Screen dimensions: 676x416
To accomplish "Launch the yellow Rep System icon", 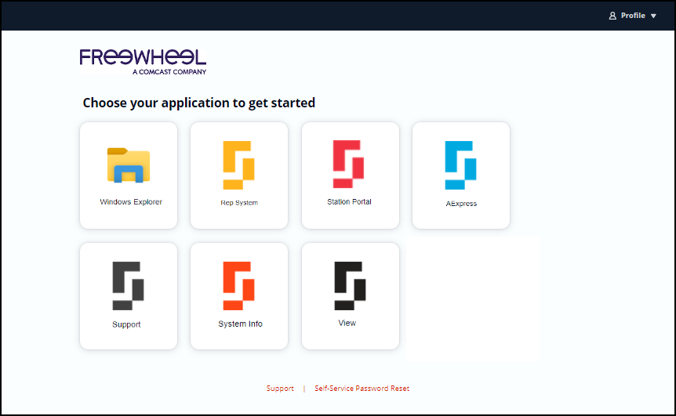I will pyautogui.click(x=239, y=165).
